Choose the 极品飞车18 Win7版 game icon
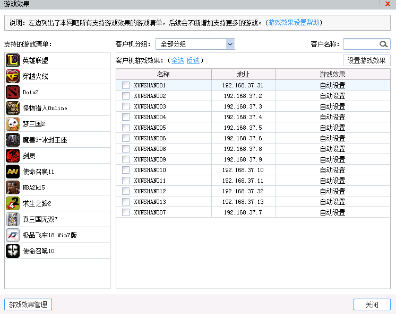 13,235
